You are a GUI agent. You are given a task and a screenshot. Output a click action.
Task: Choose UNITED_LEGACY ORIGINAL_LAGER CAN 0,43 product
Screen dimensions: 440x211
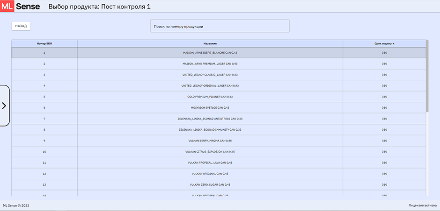click(x=210, y=85)
